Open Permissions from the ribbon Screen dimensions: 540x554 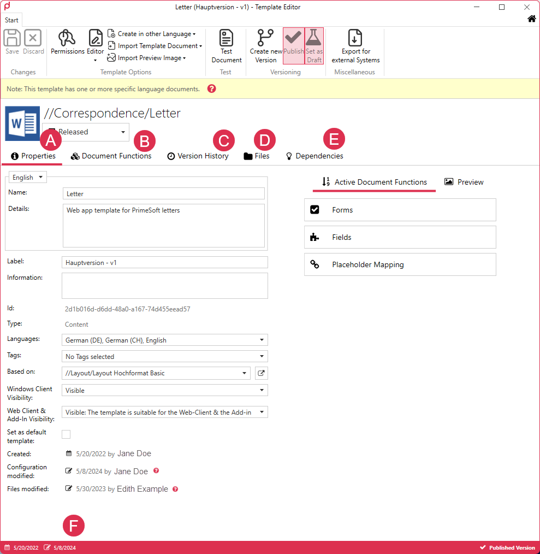pyautogui.click(x=67, y=42)
